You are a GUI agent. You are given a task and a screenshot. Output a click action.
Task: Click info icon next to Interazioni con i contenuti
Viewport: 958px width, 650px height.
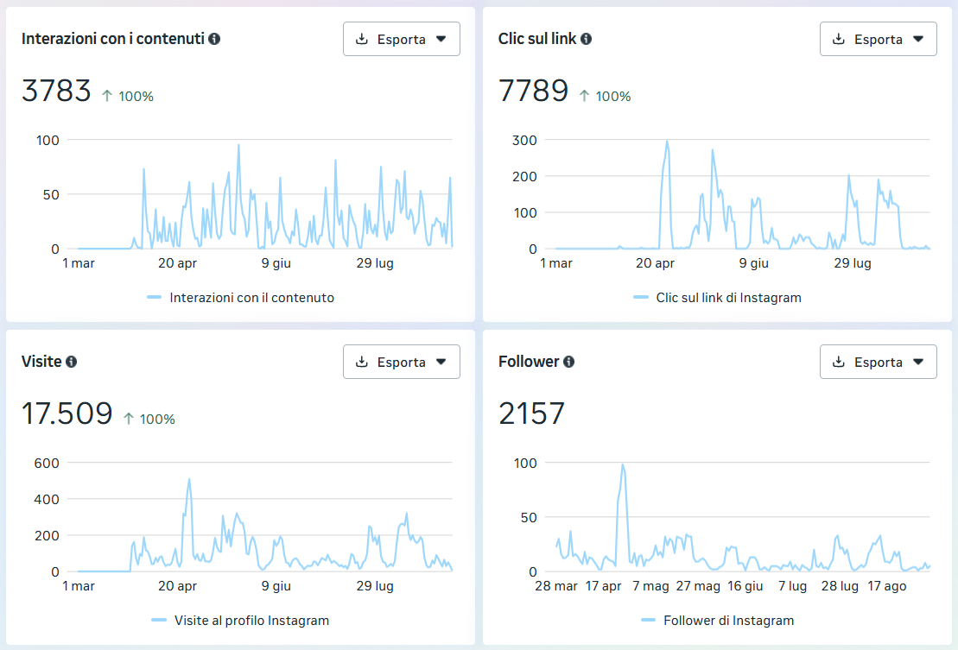(x=214, y=39)
